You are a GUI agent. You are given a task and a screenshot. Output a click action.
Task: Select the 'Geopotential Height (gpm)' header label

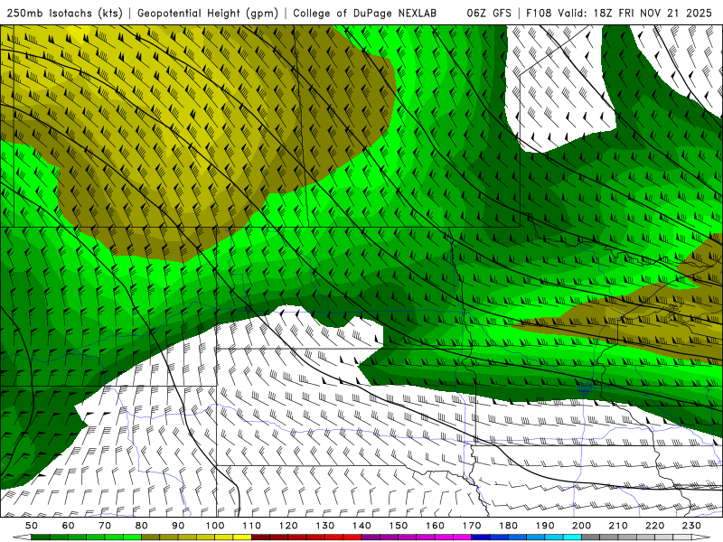click(208, 14)
